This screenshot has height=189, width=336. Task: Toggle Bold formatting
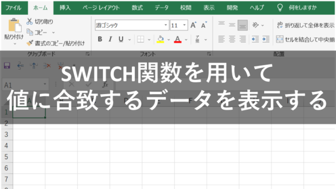pos(100,39)
